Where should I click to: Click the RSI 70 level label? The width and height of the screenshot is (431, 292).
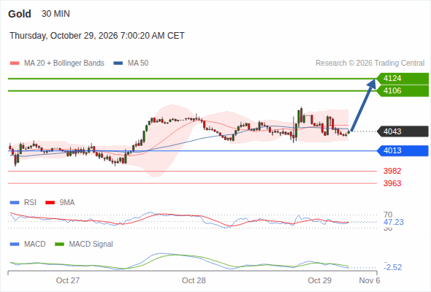(x=388, y=215)
